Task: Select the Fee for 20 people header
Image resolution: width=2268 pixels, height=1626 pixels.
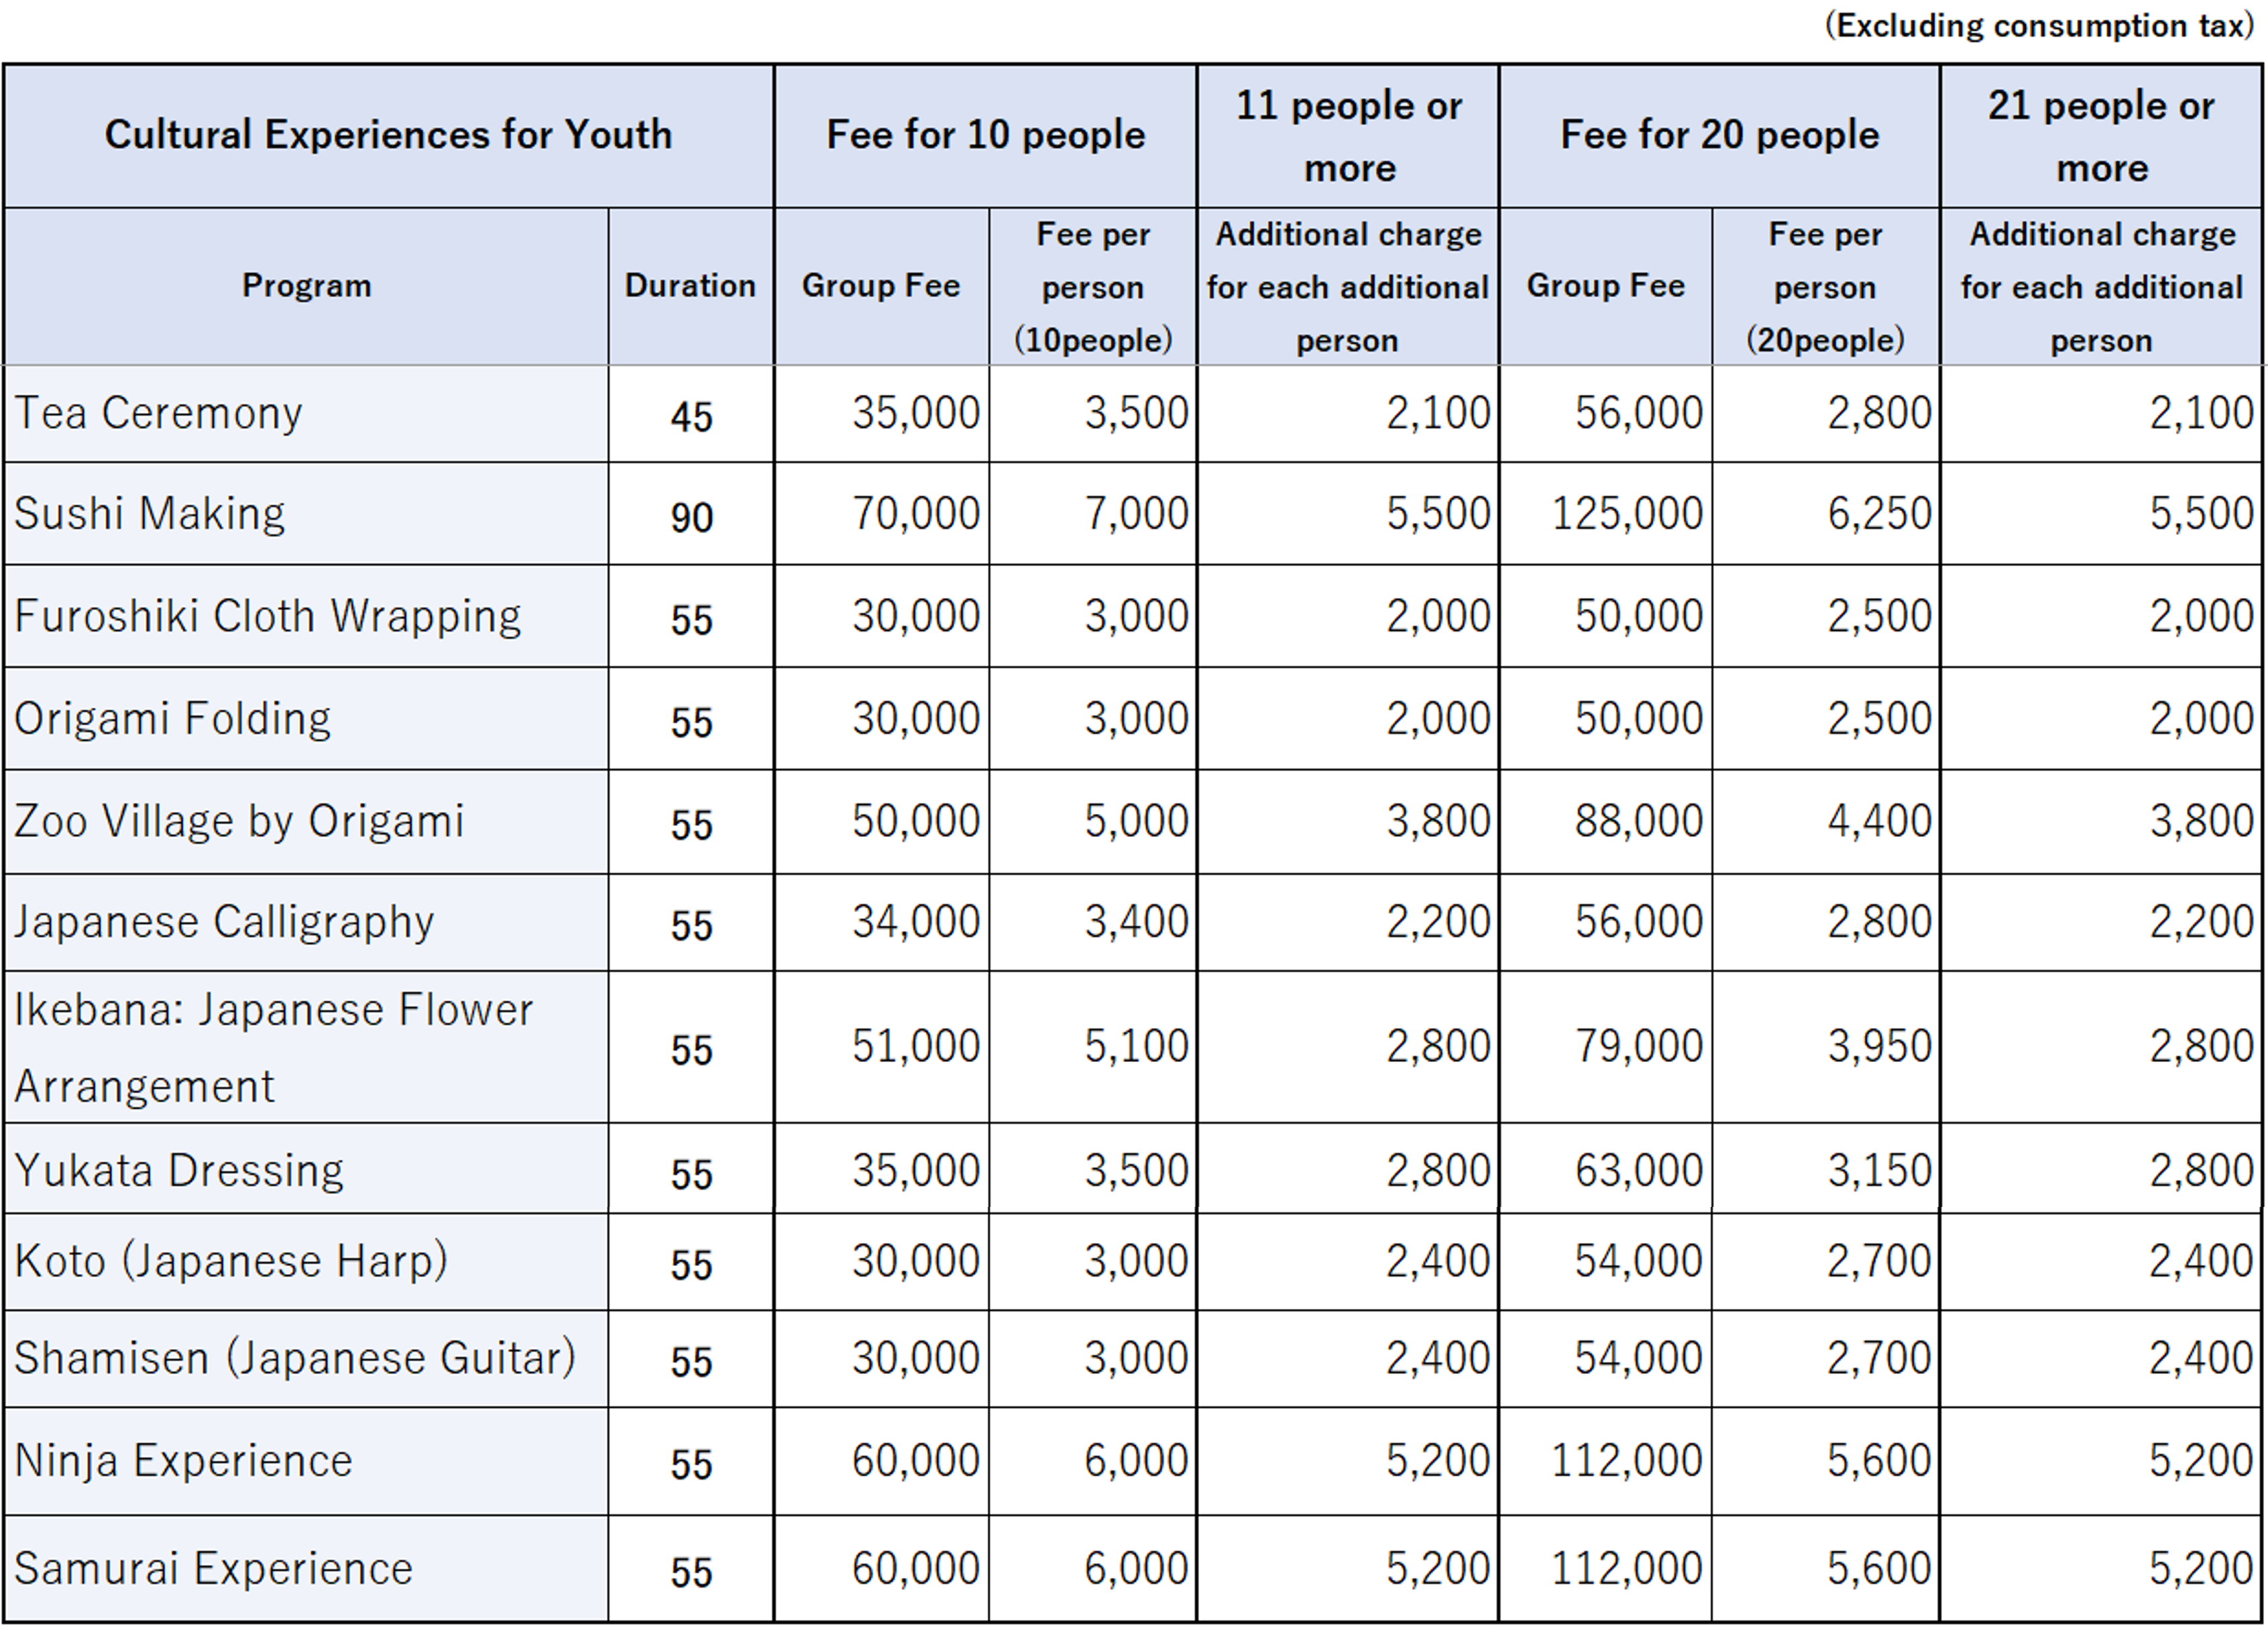Action: point(1719,135)
